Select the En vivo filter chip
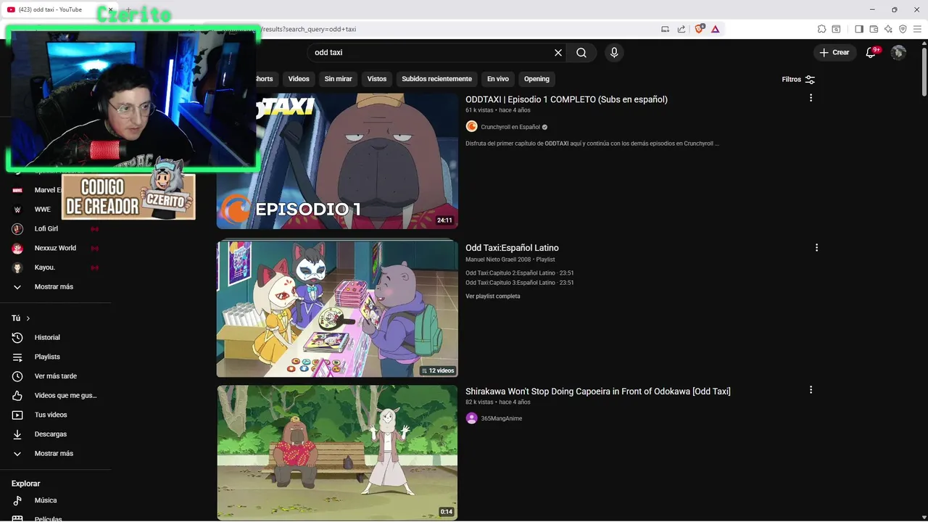 point(497,79)
